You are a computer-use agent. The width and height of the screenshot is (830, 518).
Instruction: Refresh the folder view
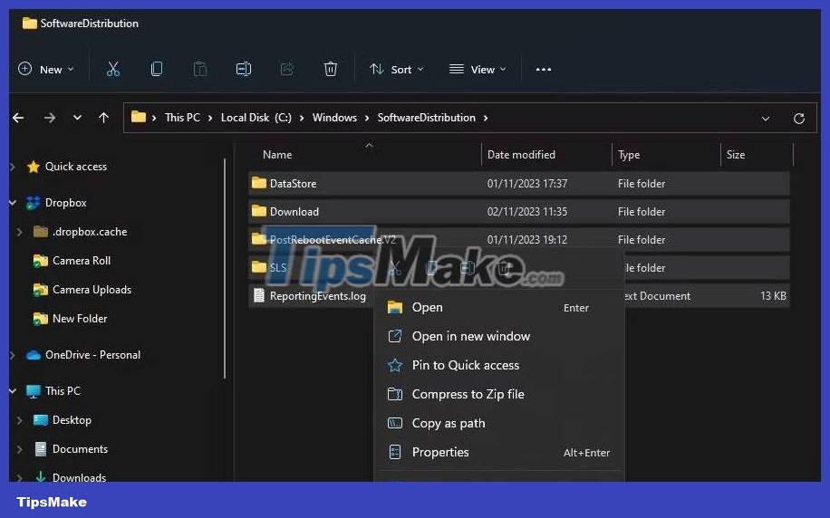tap(799, 118)
